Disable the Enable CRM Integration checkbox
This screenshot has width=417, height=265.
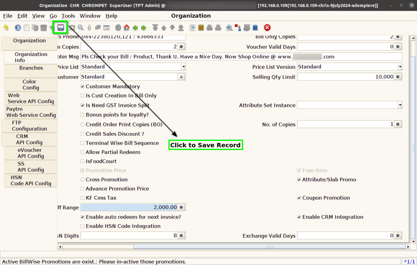tap(299, 217)
